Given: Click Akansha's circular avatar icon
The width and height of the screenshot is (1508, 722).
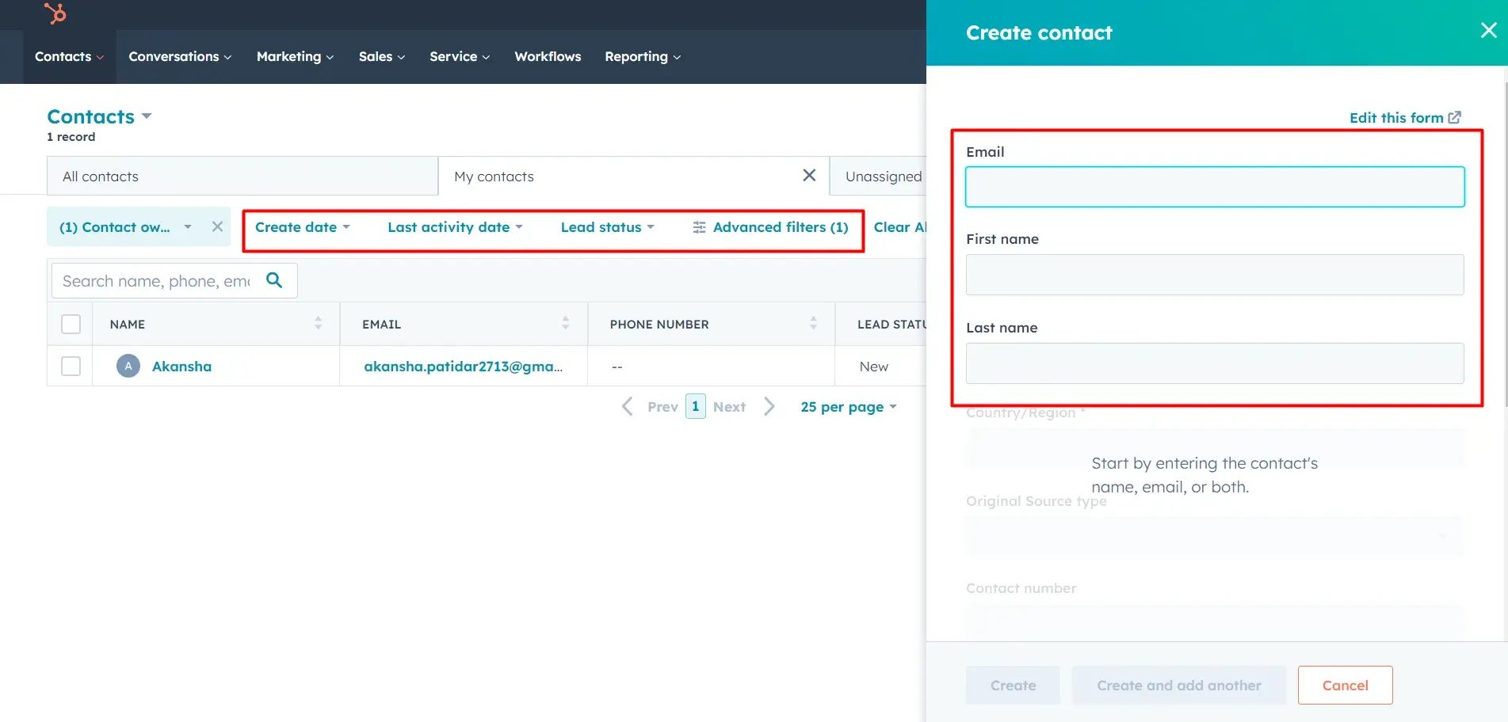Looking at the screenshot, I should click(128, 366).
